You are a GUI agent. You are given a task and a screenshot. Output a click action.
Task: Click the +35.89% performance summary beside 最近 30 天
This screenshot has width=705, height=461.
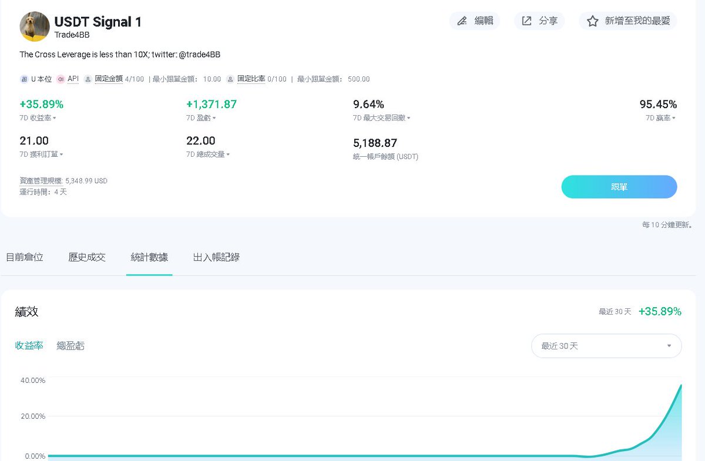tap(660, 311)
